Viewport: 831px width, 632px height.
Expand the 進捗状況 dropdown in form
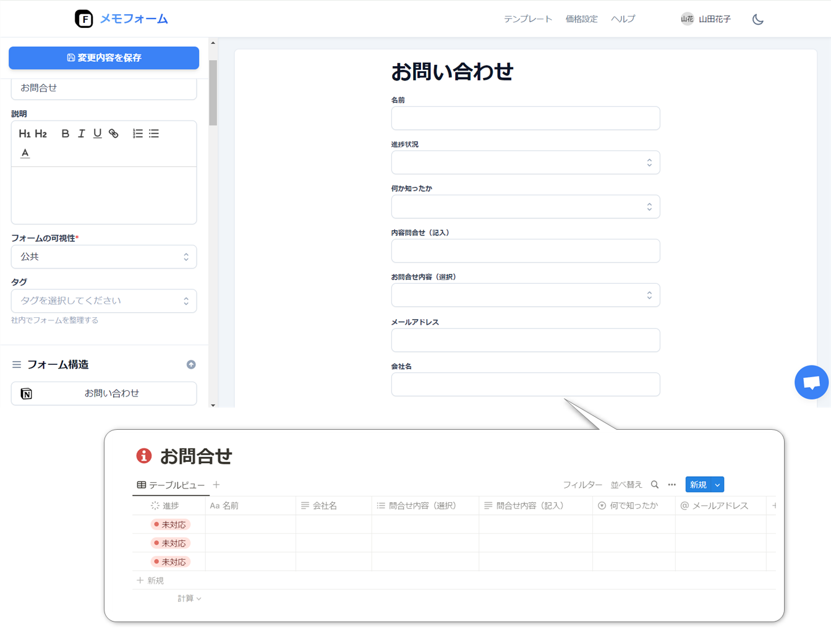[525, 163]
